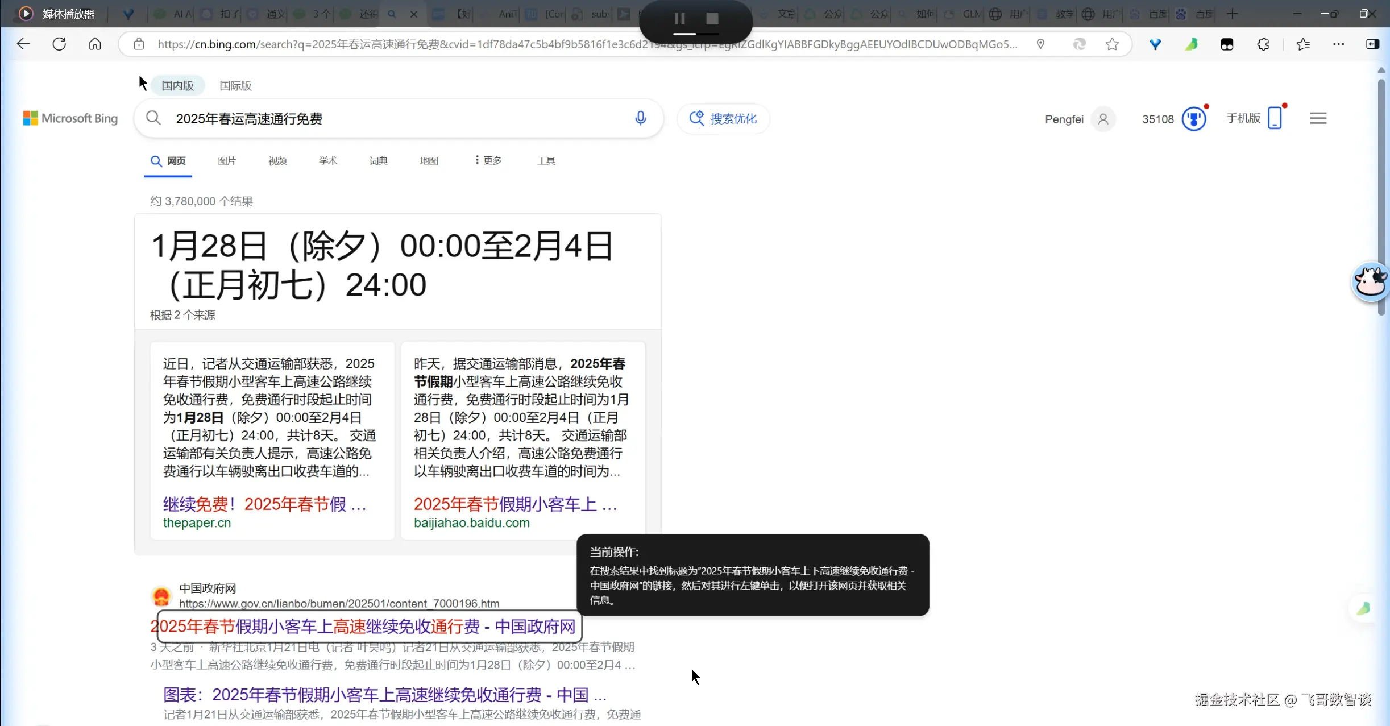Click the microphone icon in the search box
1390x726 pixels.
point(640,118)
